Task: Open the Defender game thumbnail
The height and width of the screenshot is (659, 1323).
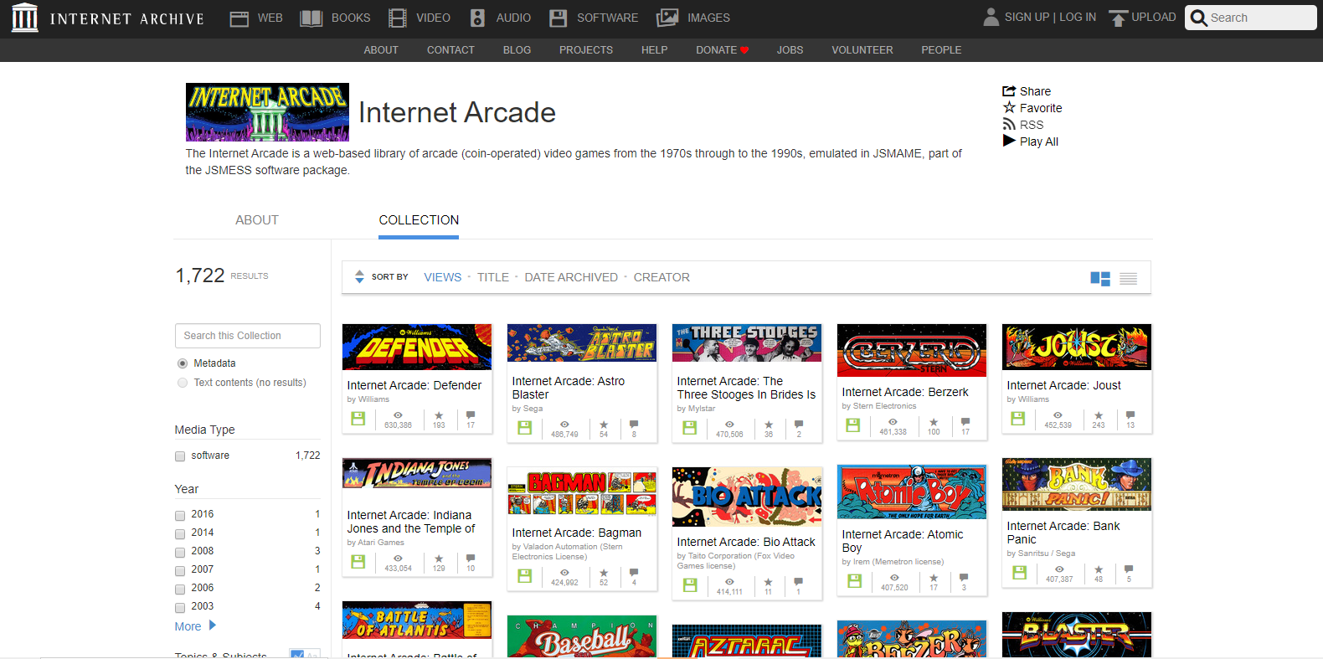Action: [x=417, y=347]
